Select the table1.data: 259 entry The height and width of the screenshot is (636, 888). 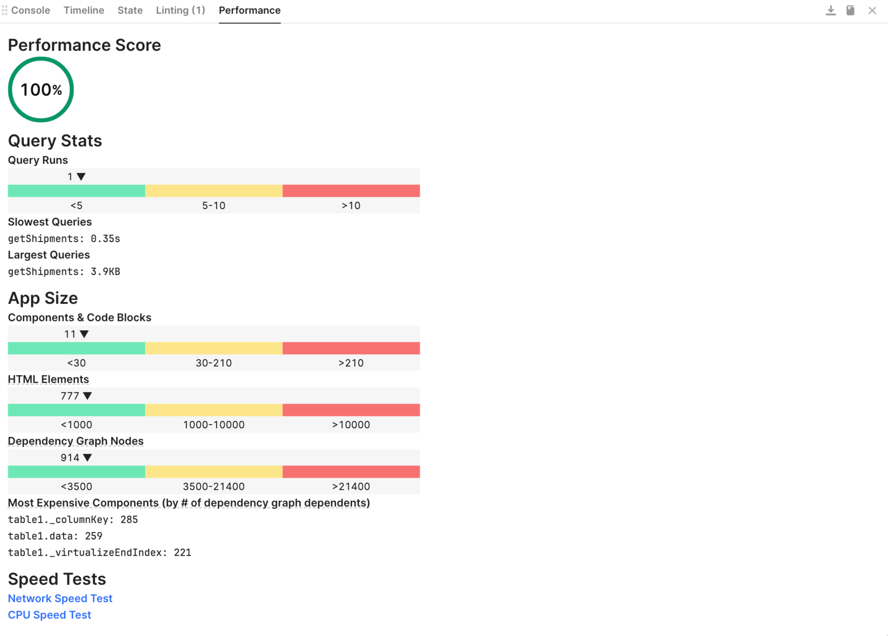click(55, 536)
